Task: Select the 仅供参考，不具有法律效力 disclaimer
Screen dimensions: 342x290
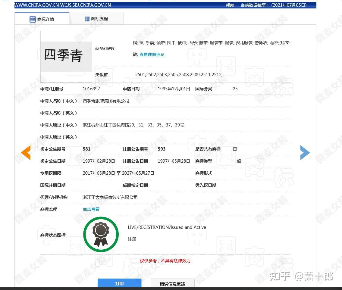Action: [x=165, y=261]
